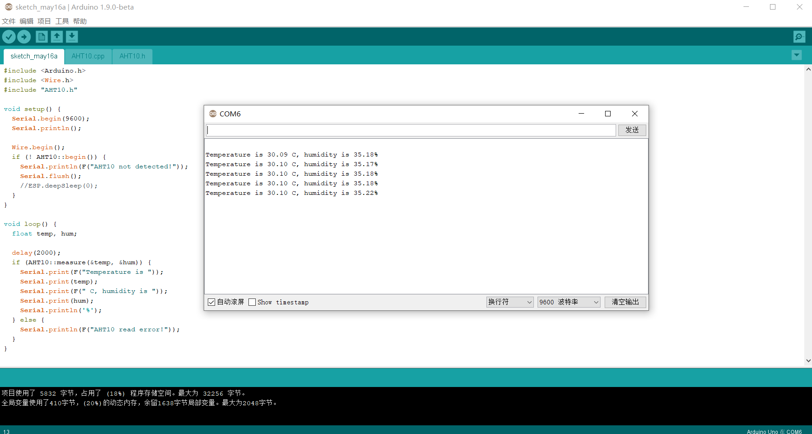Click the Upload arrow icon
812x434 pixels.
[x=24, y=37]
